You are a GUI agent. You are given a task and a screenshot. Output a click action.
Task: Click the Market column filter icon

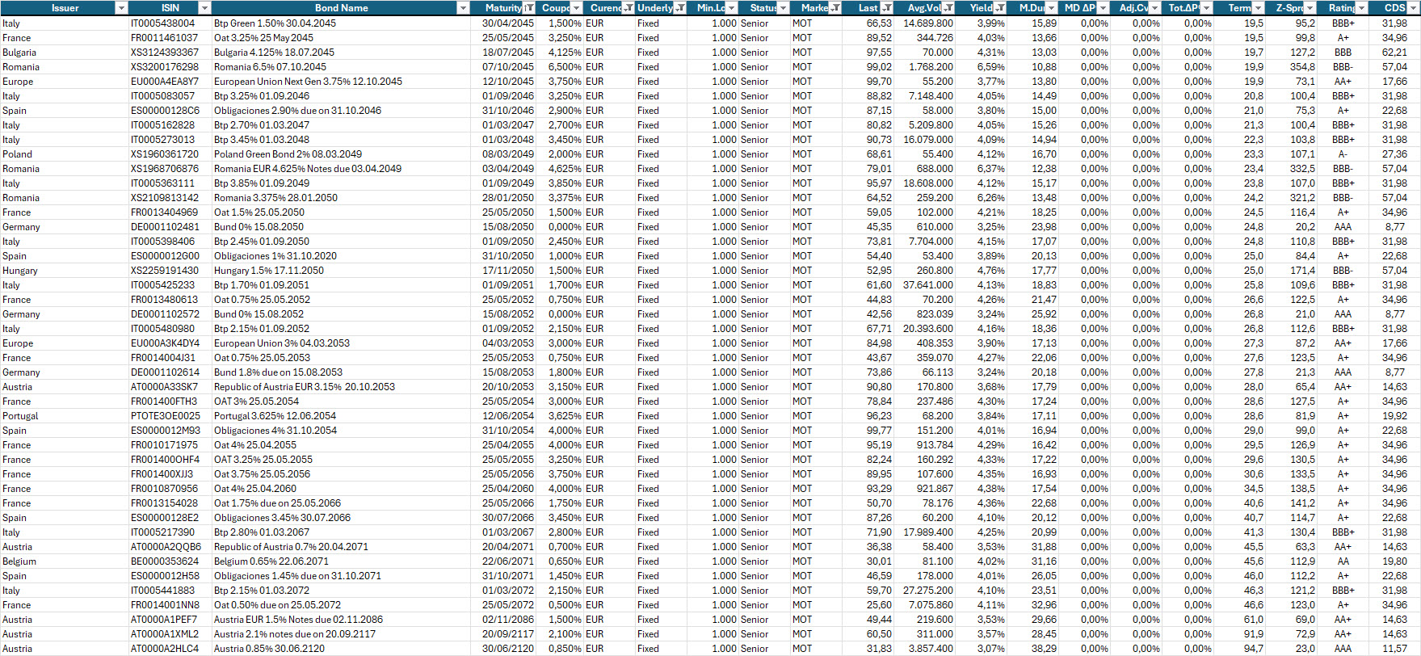click(x=835, y=8)
